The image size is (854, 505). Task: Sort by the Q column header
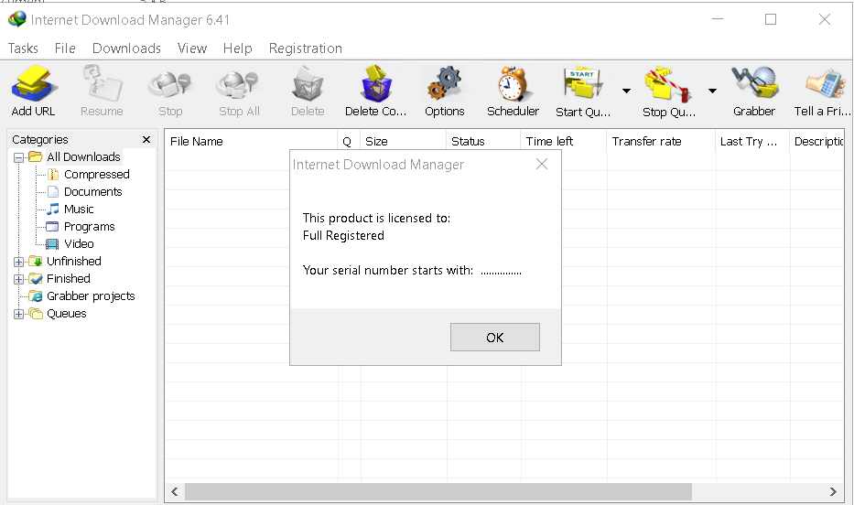[349, 142]
